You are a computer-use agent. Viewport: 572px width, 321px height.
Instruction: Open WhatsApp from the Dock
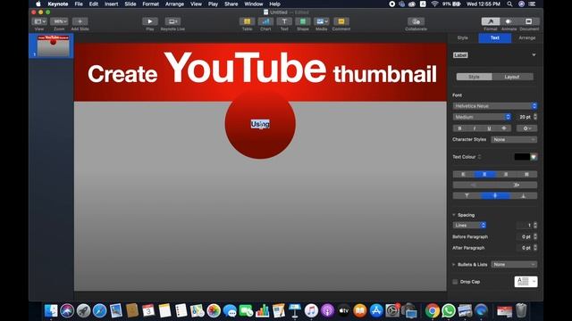[x=449, y=311]
